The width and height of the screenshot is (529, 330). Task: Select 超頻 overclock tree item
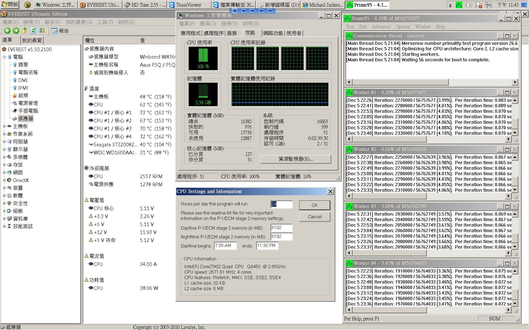[x=23, y=95]
